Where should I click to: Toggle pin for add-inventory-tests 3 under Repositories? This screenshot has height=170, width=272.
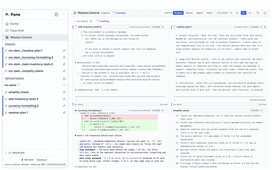(x=64, y=99)
